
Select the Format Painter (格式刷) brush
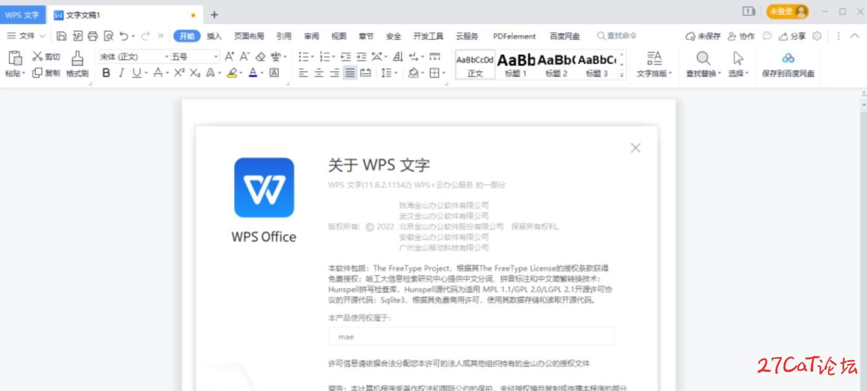coord(77,64)
